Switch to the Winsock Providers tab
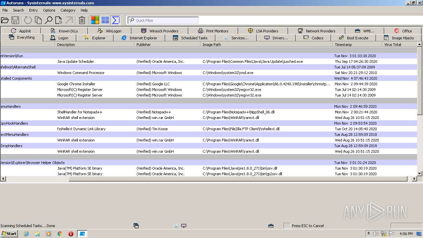 (x=160, y=31)
